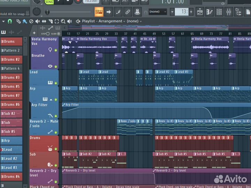
Task: Click the add plus button above track headers
Action: tap(34, 33)
